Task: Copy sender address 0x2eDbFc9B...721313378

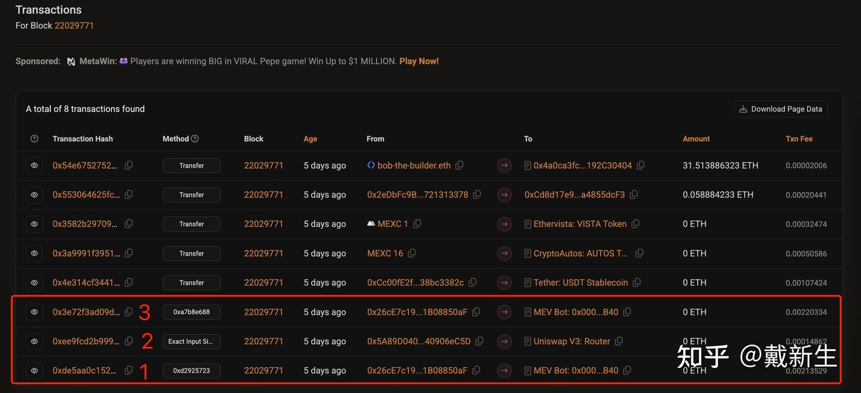Action: point(477,195)
